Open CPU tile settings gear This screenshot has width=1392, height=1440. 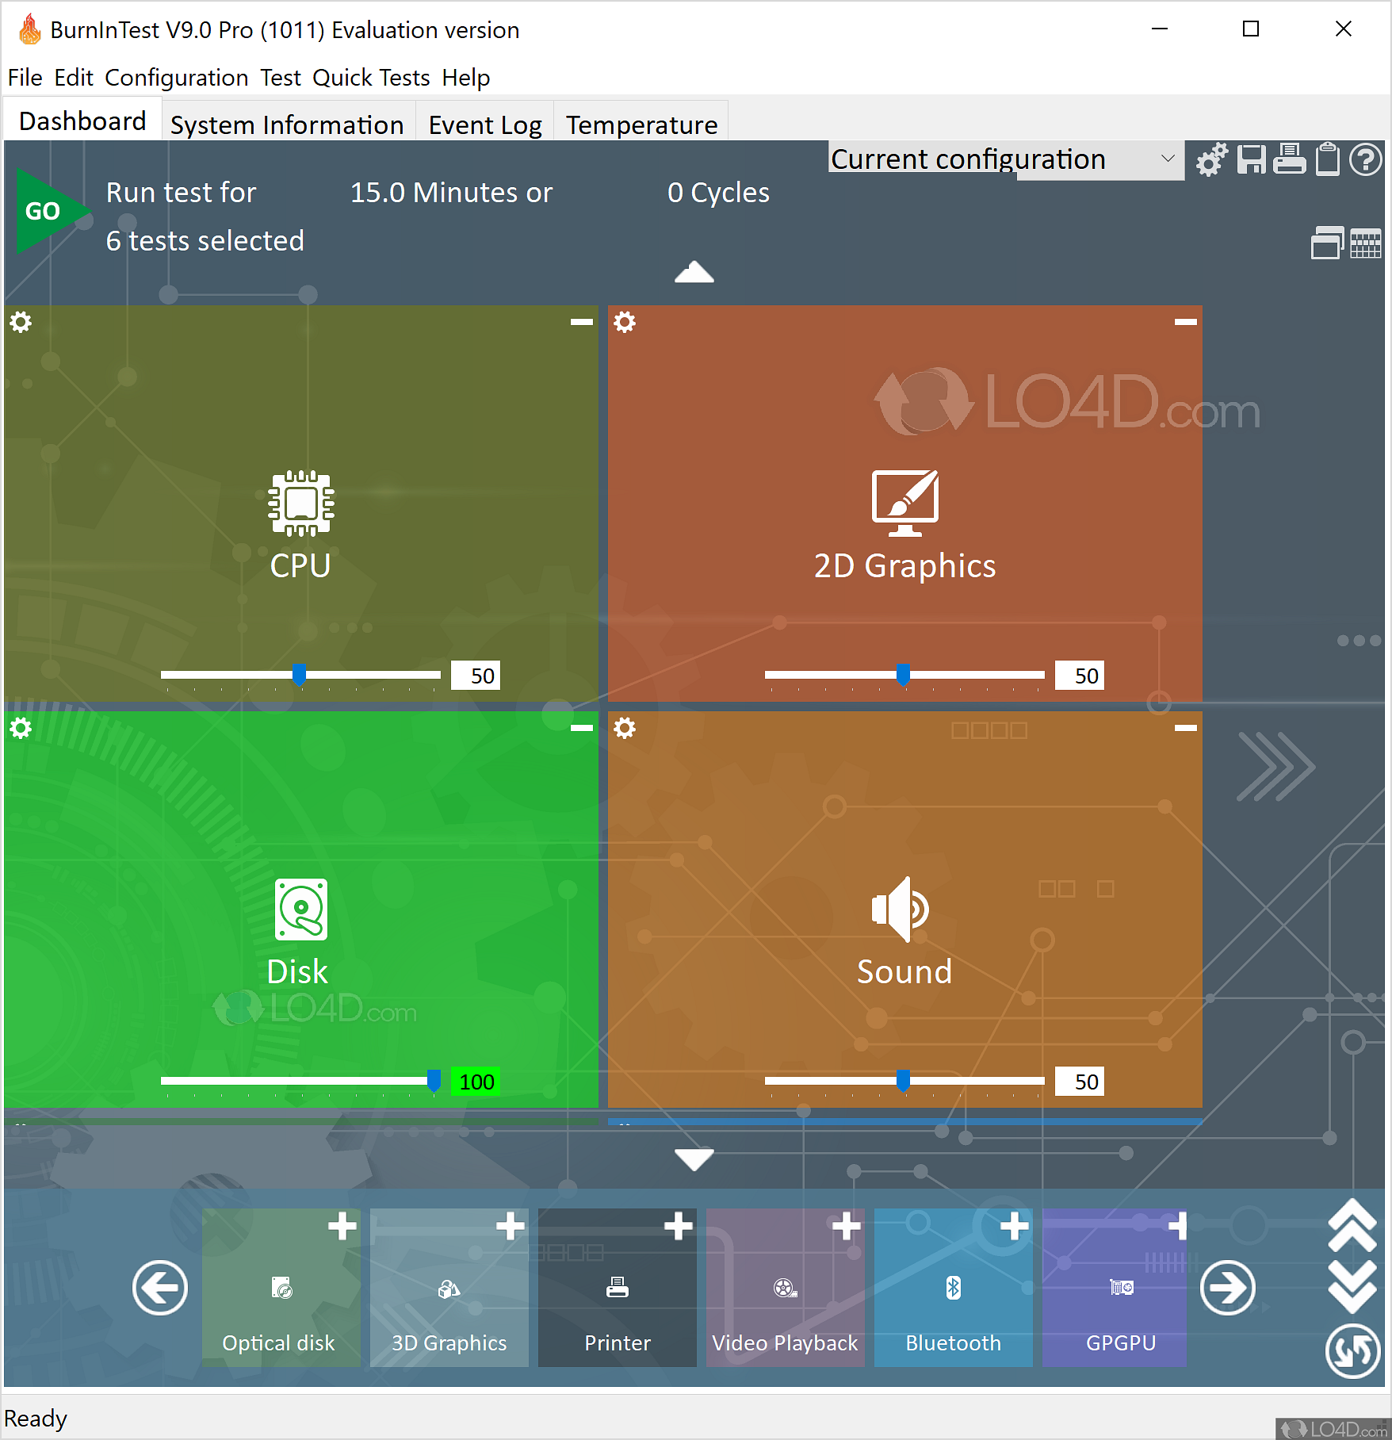pyautogui.click(x=21, y=322)
